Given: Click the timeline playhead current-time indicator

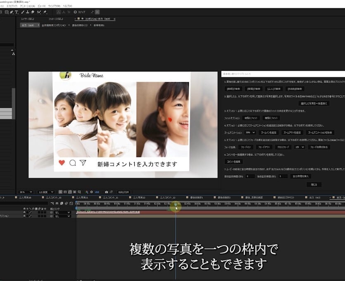Looking at the screenshot, I should pos(176,205).
